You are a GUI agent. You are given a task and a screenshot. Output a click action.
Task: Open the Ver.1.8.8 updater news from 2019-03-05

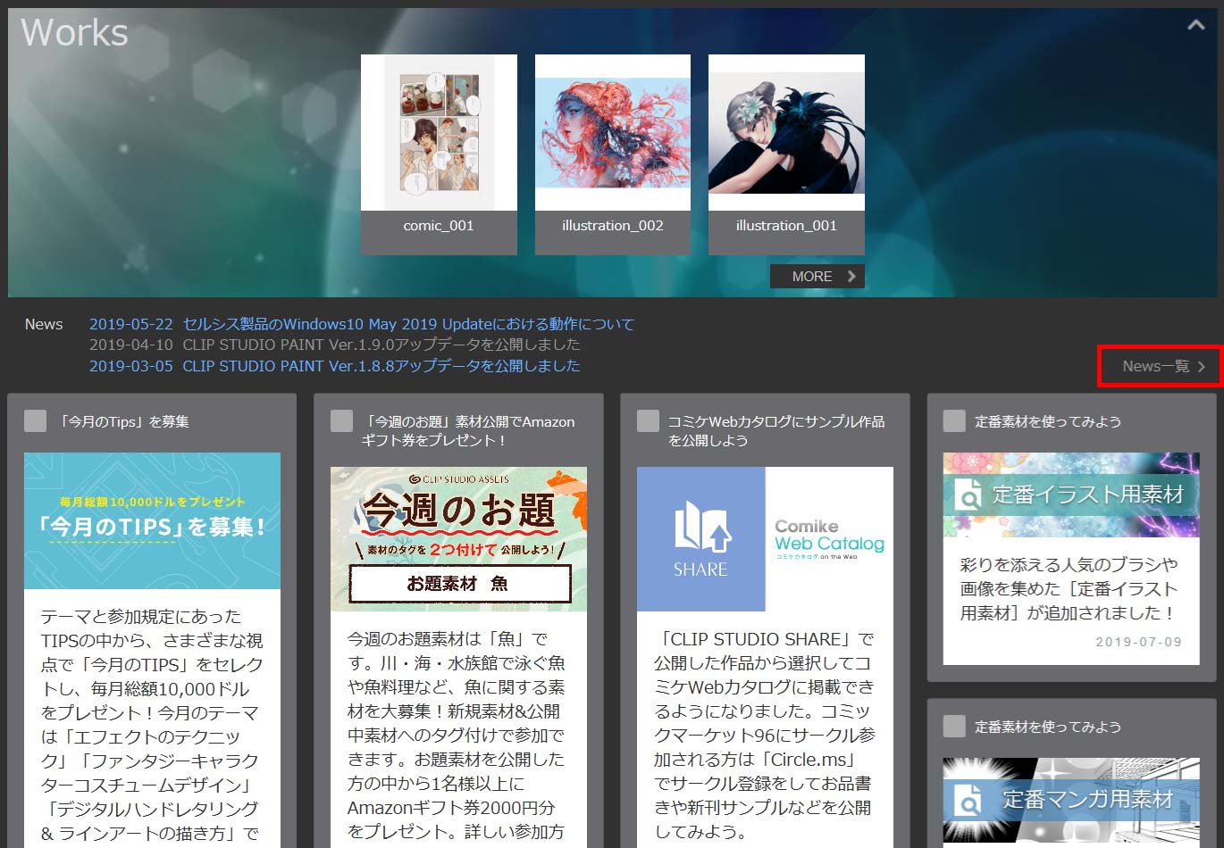(335, 366)
